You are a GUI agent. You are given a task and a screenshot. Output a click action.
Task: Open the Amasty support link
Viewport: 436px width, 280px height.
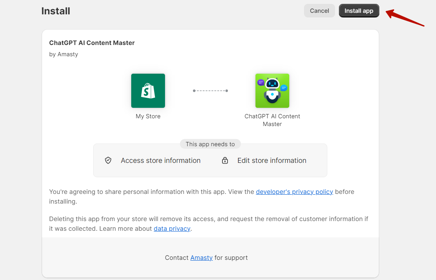pos(201,258)
